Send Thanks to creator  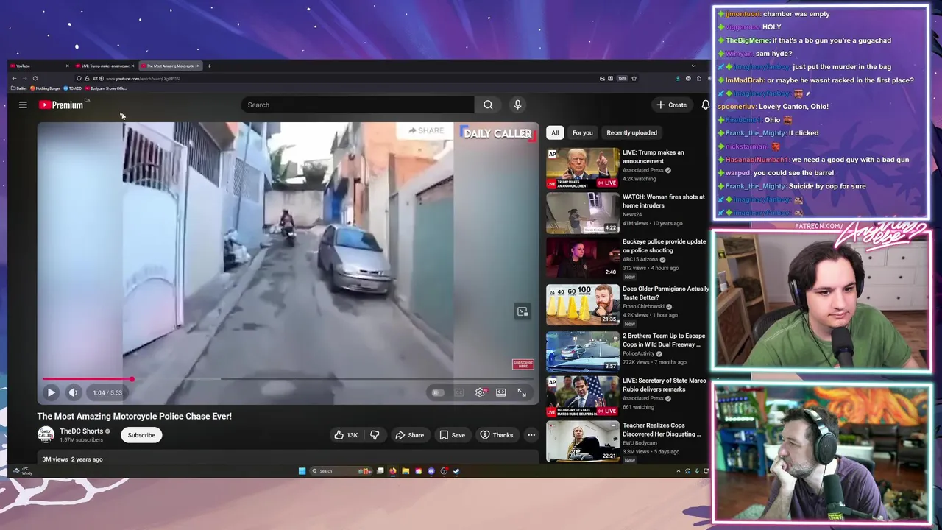(497, 435)
